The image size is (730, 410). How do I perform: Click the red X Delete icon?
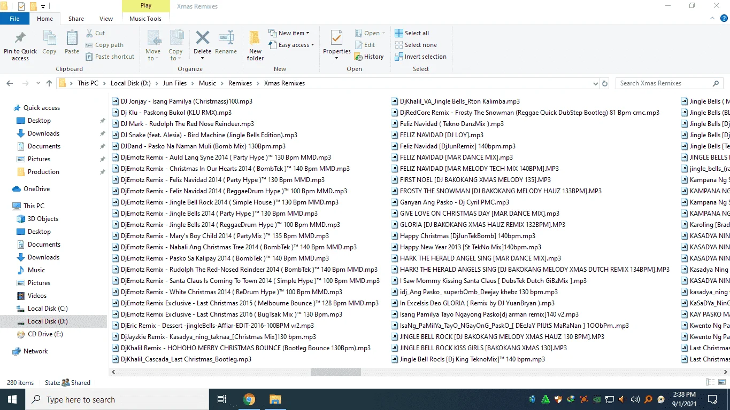[x=202, y=37]
